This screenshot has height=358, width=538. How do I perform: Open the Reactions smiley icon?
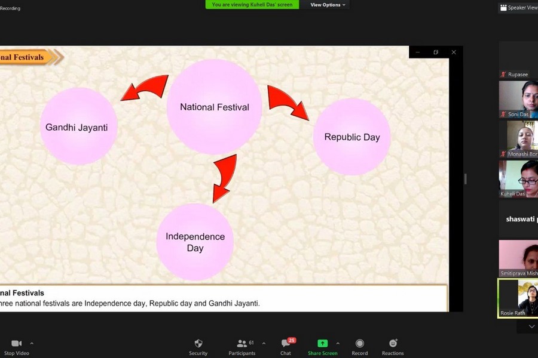pyautogui.click(x=393, y=344)
